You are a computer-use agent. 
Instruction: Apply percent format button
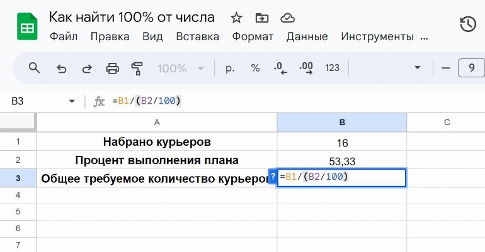click(x=255, y=68)
